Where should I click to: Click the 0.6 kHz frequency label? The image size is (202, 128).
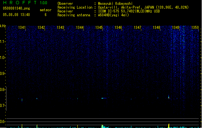(3, 122)
